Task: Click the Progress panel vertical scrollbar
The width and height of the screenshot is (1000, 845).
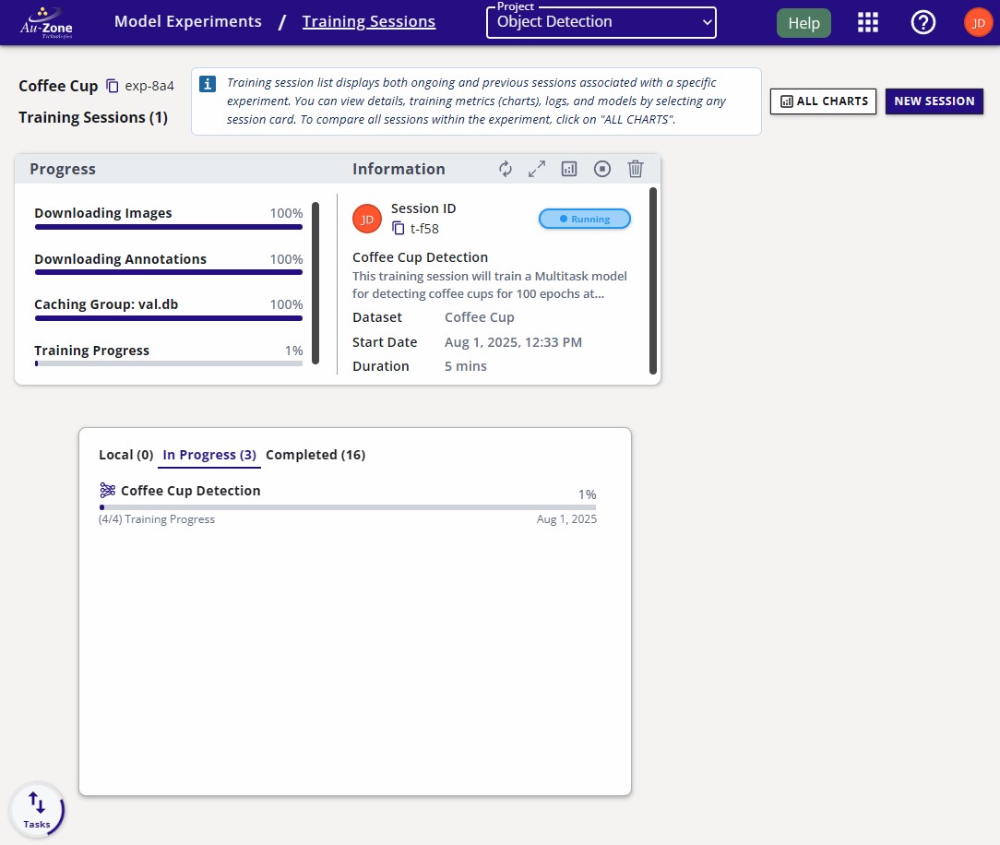Action: pyautogui.click(x=315, y=283)
